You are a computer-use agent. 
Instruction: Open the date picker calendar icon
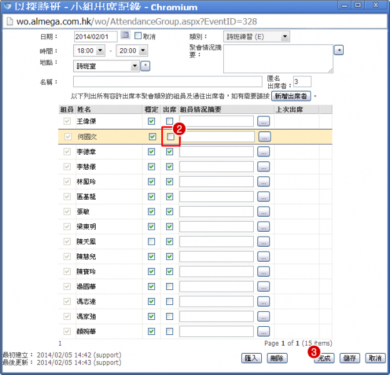[x=126, y=35]
